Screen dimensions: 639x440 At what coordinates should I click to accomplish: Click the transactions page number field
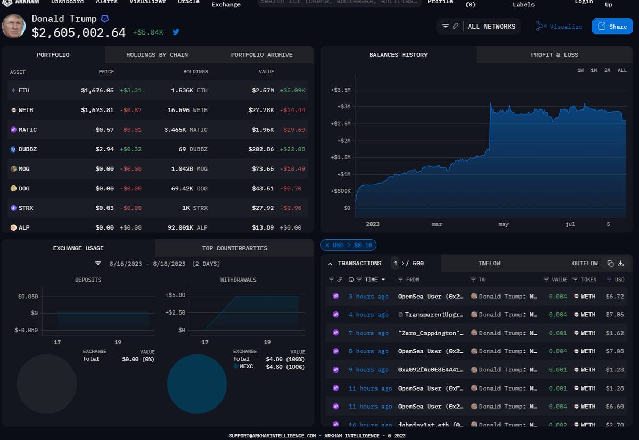click(x=395, y=263)
